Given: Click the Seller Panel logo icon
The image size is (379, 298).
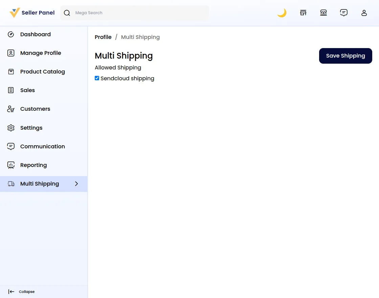Looking at the screenshot, I should (15, 13).
